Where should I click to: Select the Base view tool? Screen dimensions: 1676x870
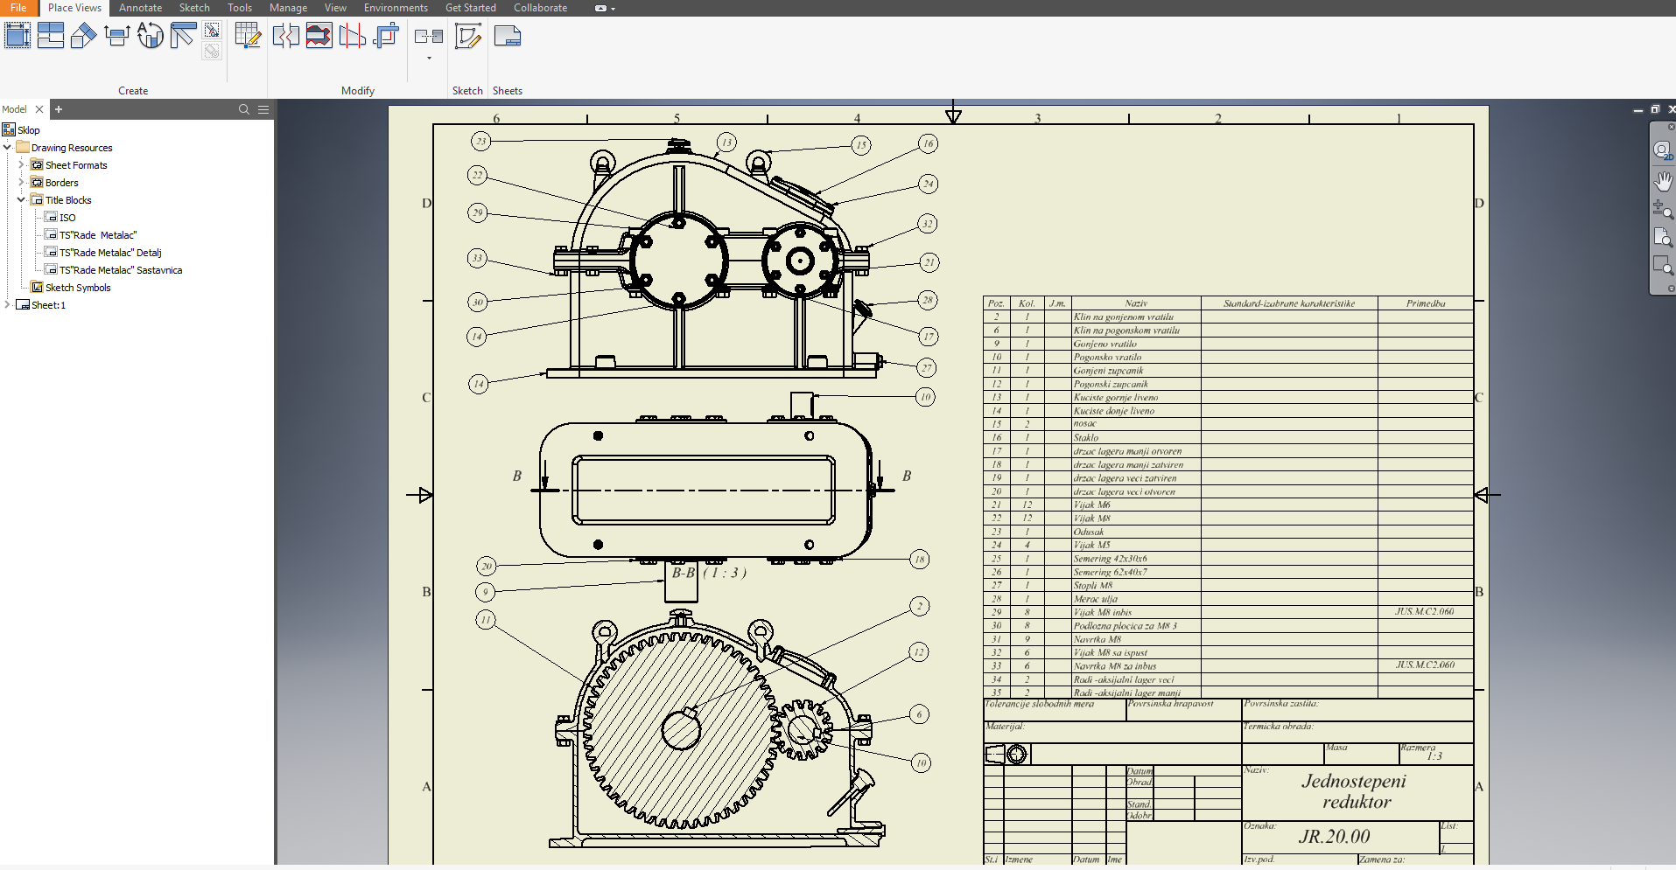(18, 36)
